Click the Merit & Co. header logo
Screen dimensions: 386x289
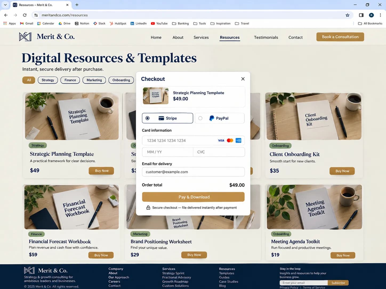47,36
